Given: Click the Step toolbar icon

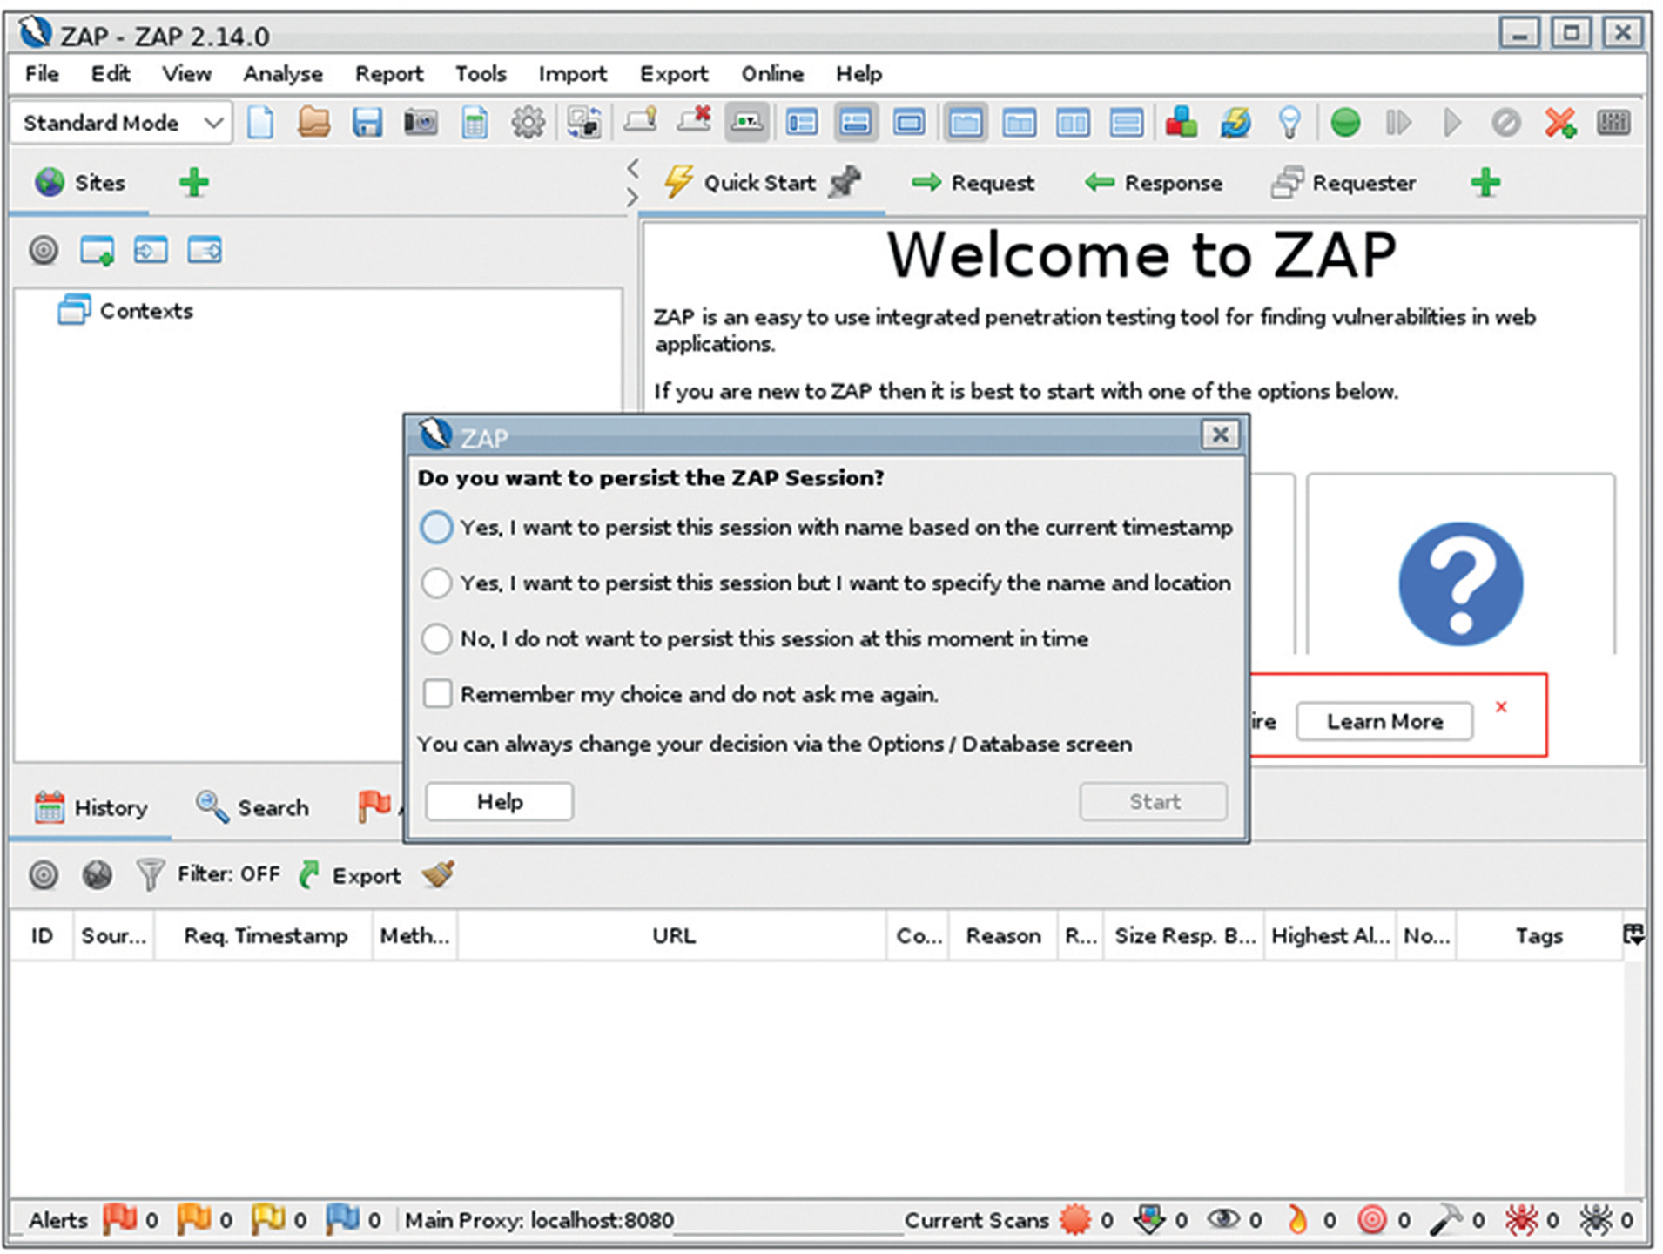Looking at the screenshot, I should (x=1398, y=123).
